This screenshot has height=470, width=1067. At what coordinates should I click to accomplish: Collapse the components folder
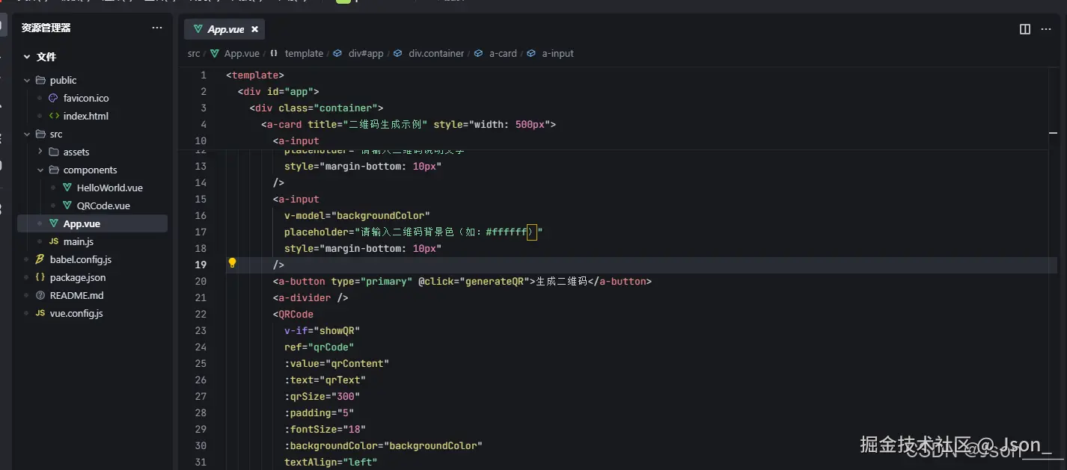(x=40, y=170)
